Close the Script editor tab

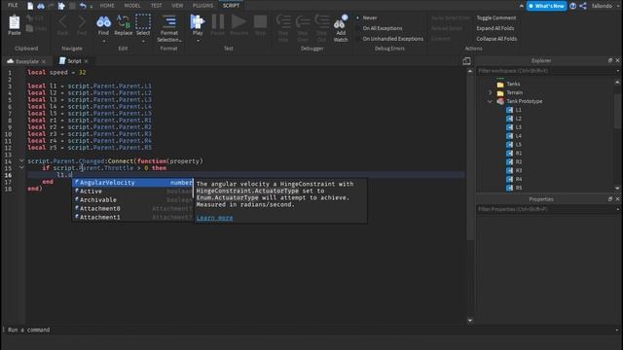(87, 61)
